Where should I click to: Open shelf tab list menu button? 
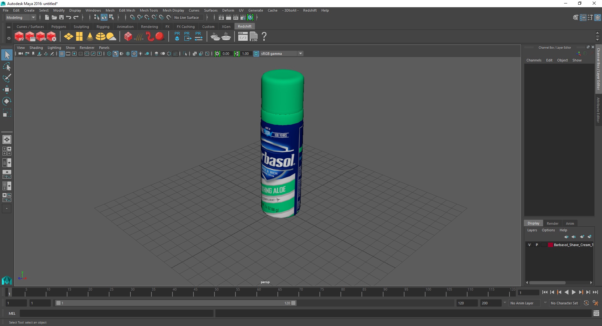click(9, 27)
